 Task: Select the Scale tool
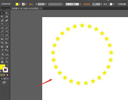click(x=7, y=35)
